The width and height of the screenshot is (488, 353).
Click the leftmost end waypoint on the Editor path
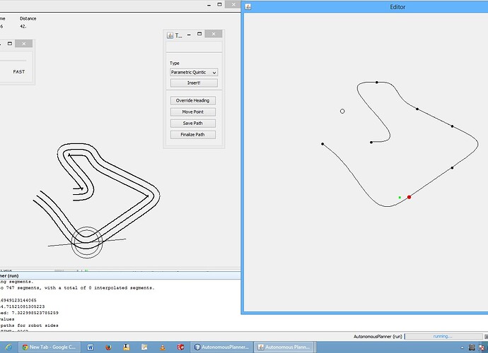pos(323,144)
